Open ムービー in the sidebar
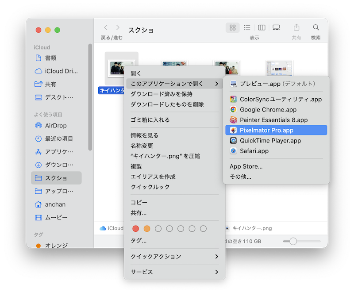The image size is (354, 292). point(57,217)
